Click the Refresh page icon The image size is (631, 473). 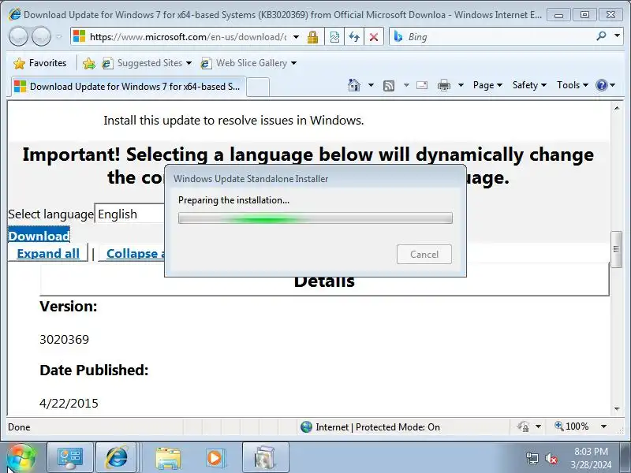354,37
